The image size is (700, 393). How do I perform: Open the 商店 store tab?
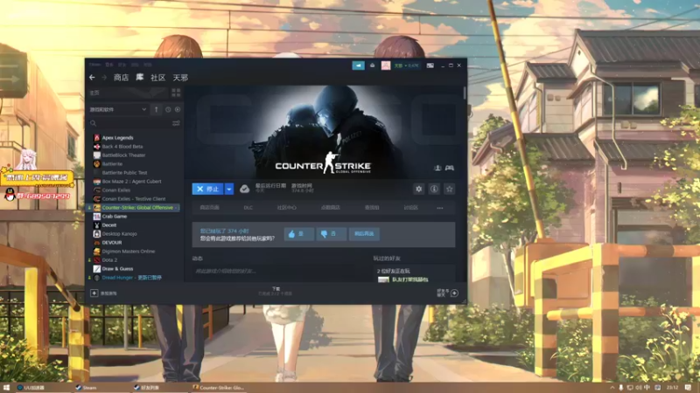click(121, 78)
